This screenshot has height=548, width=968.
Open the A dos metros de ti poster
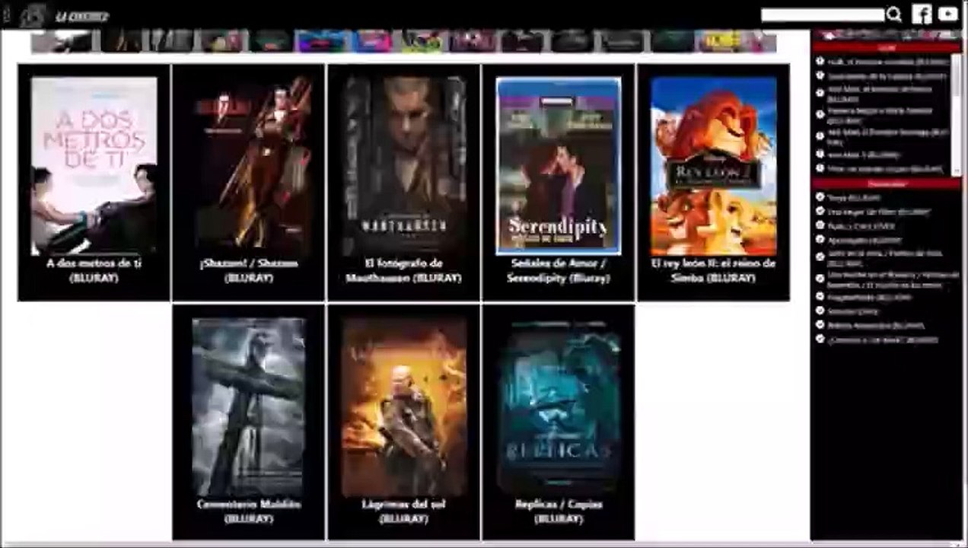coord(94,166)
